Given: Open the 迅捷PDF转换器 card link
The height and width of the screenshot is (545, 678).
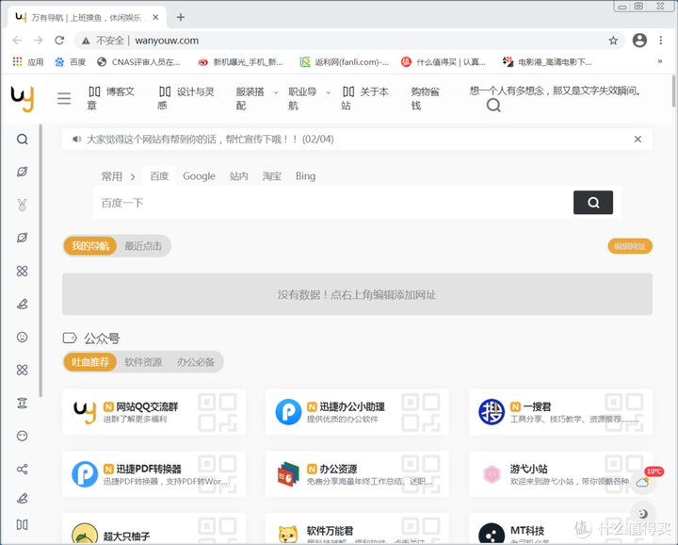Looking at the screenshot, I should 150,469.
